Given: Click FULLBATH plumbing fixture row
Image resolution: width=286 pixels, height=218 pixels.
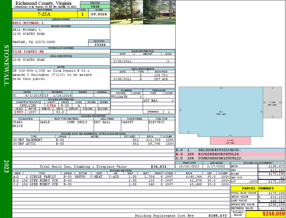Looking at the screenshot, I should click(127, 97).
